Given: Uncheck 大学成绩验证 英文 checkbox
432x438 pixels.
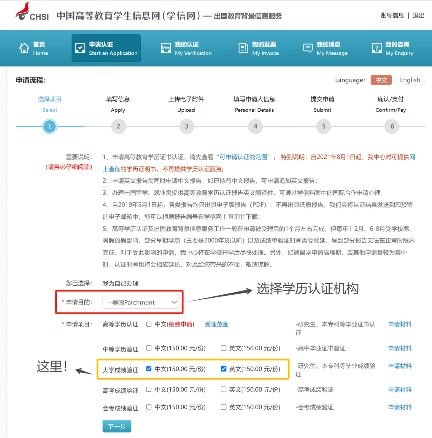Looking at the screenshot, I should (x=223, y=369).
